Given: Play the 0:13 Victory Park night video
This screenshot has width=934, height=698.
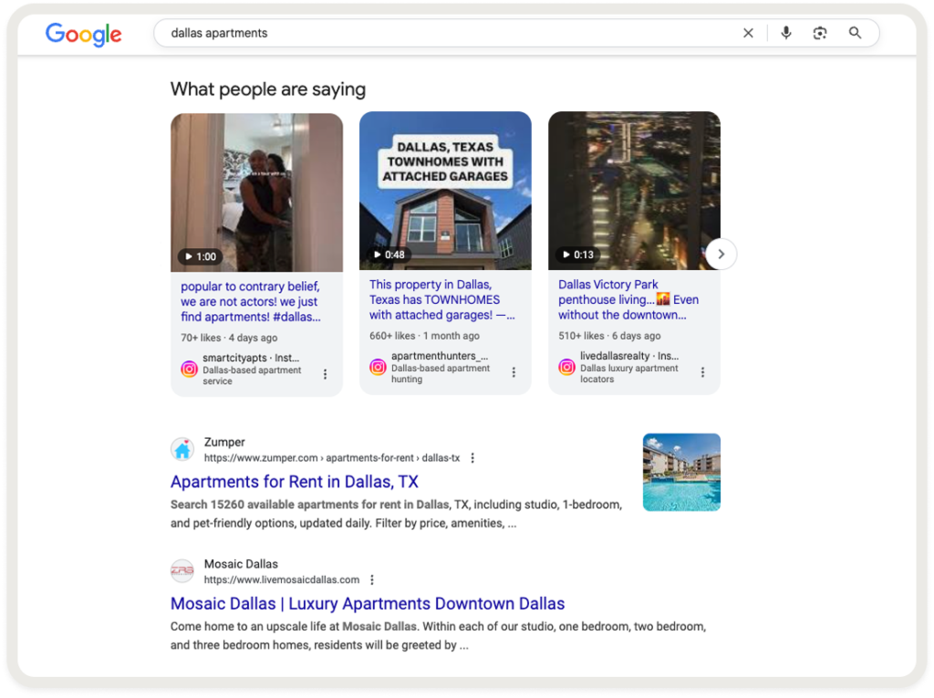Looking at the screenshot, I should 634,191.
